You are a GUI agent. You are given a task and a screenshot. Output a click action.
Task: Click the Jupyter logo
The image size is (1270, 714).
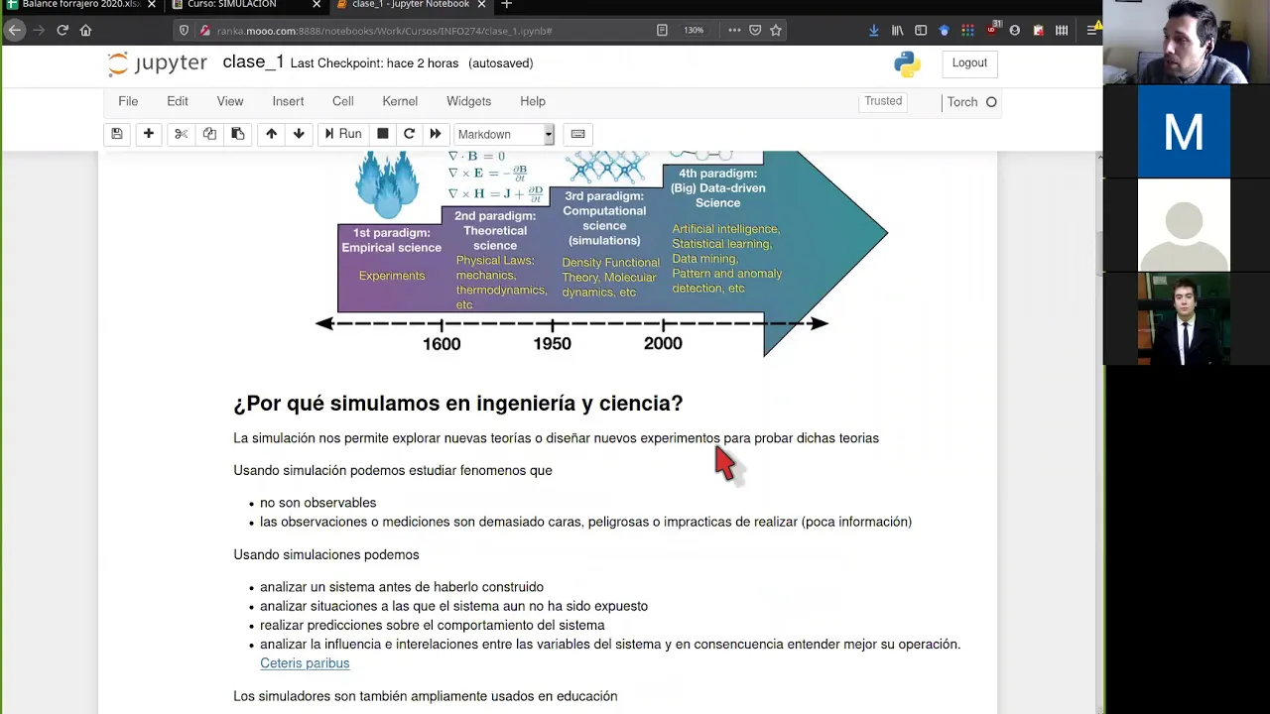158,63
